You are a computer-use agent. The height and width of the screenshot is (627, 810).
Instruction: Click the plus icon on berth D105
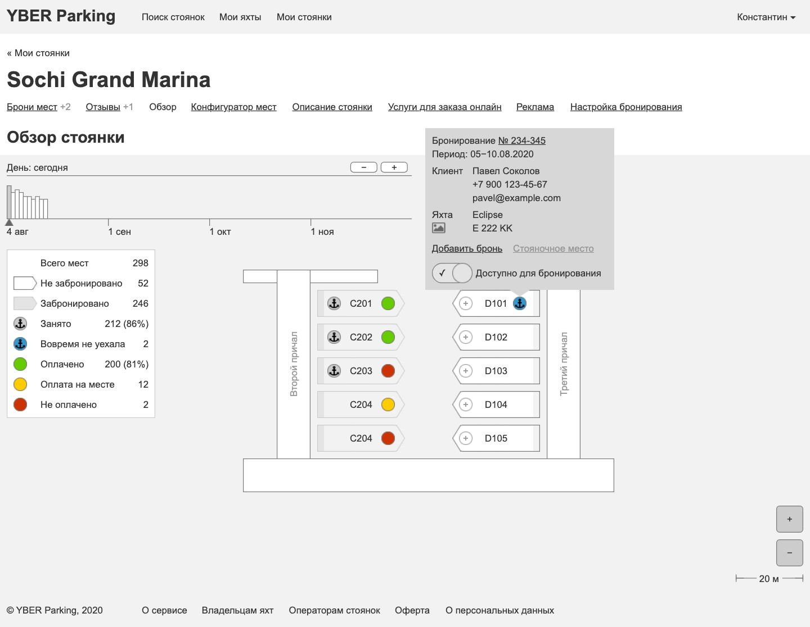coord(466,438)
